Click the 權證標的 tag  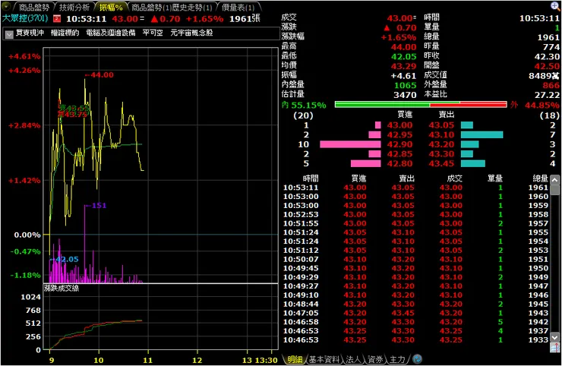[65, 33]
